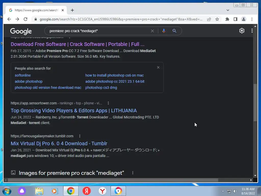261x196 pixels.
Task: Close the Google search tab
Action: point(63,10)
